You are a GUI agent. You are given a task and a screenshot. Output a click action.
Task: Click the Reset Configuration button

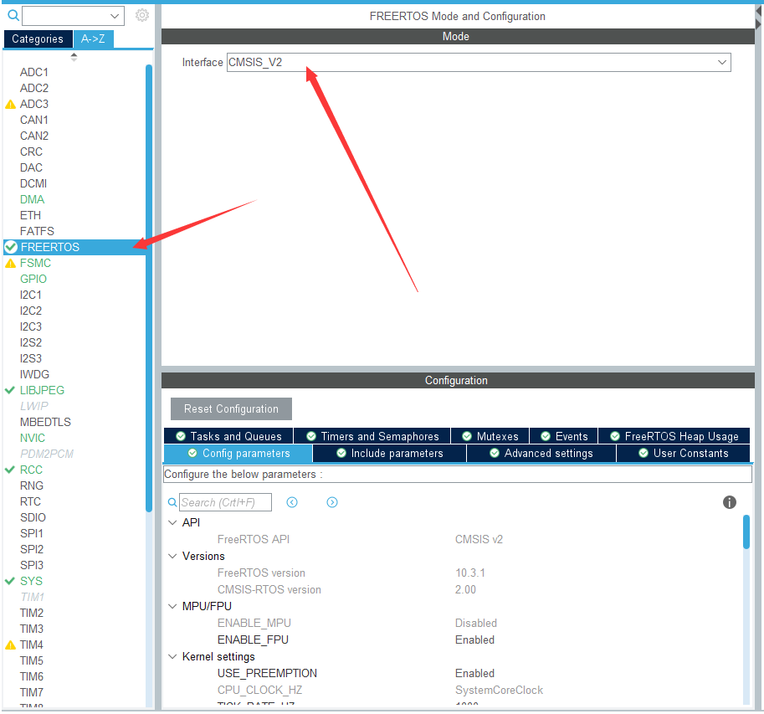(x=231, y=408)
